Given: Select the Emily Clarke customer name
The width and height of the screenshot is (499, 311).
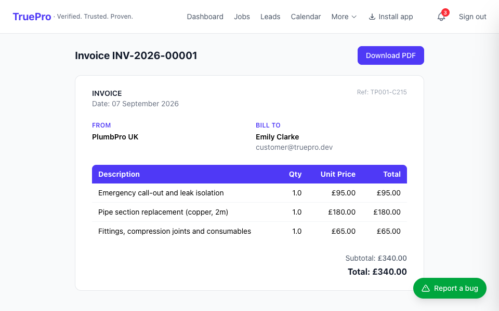Looking at the screenshot, I should click(x=278, y=137).
